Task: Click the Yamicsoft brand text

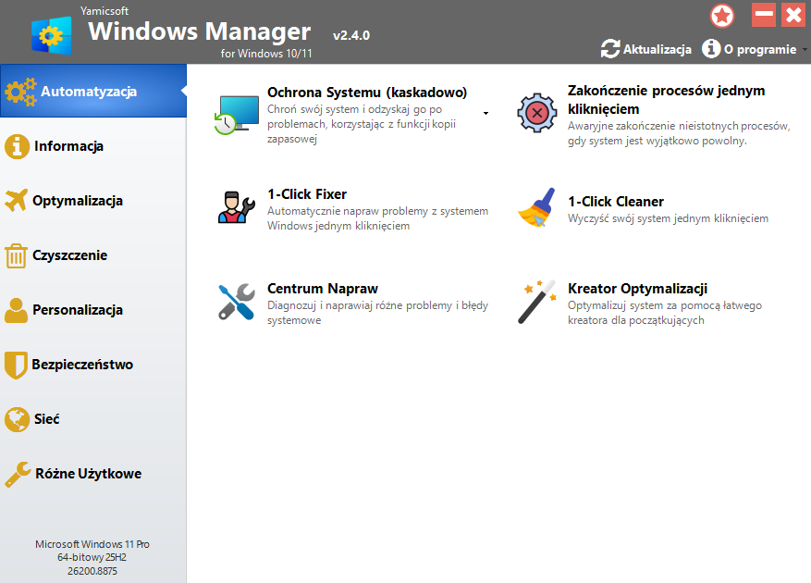Action: coord(104,11)
